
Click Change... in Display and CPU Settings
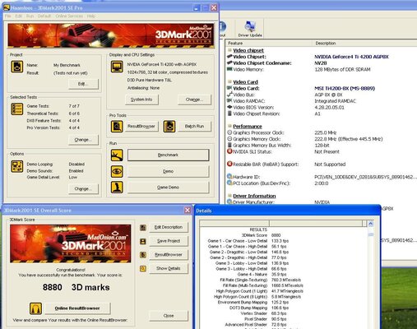coord(194,100)
